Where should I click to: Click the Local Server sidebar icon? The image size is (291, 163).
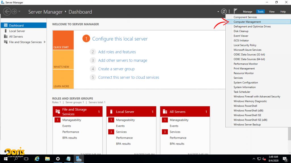coord(6,31)
